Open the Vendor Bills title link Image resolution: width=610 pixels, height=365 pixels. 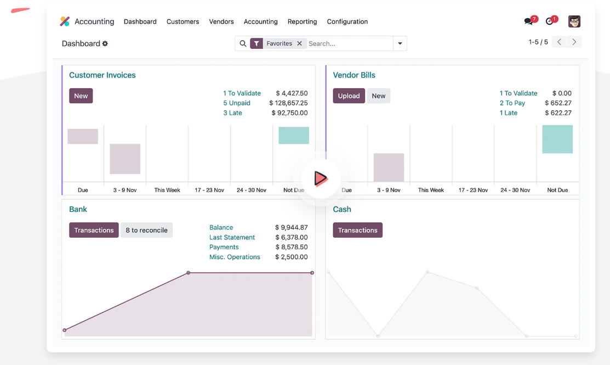pos(354,75)
